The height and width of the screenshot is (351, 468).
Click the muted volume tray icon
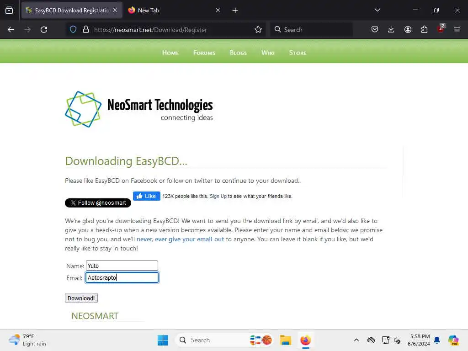click(397, 340)
